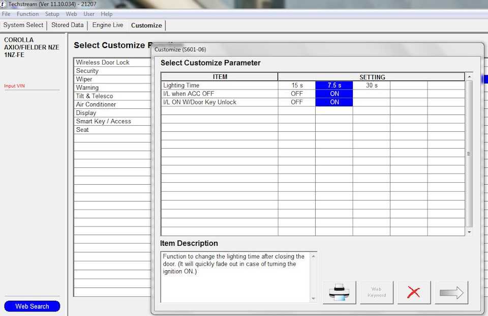Screen dimensions: 488x316
Task: Select Wireless Door Lock in the list
Action: pos(113,62)
